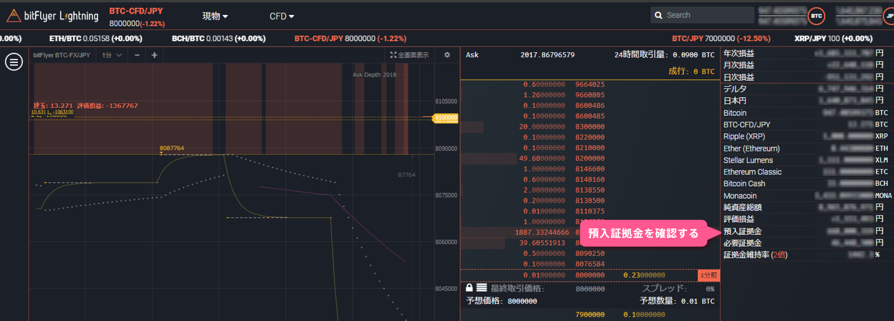Click the search magnifier icon
Image resolution: width=894 pixels, height=321 pixels.
[x=658, y=15]
